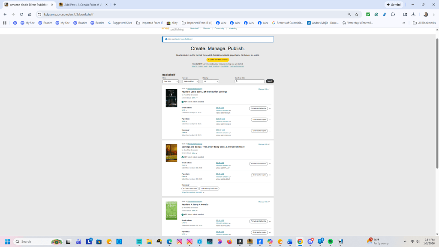
Task: Click the page's vertical scrollbar
Action: (437, 103)
